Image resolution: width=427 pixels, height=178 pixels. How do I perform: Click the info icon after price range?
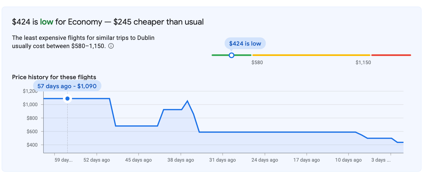point(111,46)
